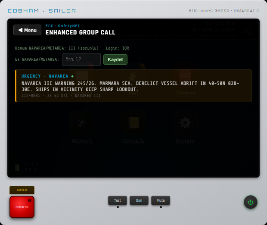Click the dimmed Network satellite icon

tap(82, 123)
